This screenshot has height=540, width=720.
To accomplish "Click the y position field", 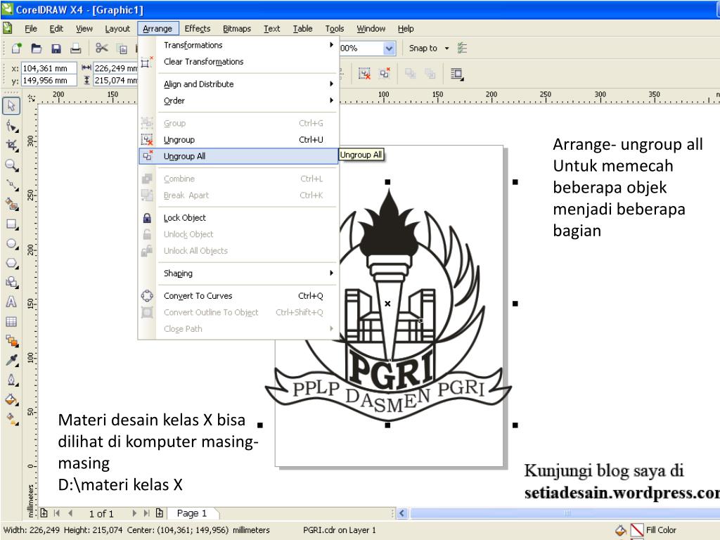I will click(49, 80).
